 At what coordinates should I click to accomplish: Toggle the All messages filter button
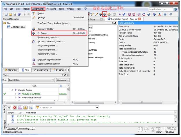[x=9, y=108]
